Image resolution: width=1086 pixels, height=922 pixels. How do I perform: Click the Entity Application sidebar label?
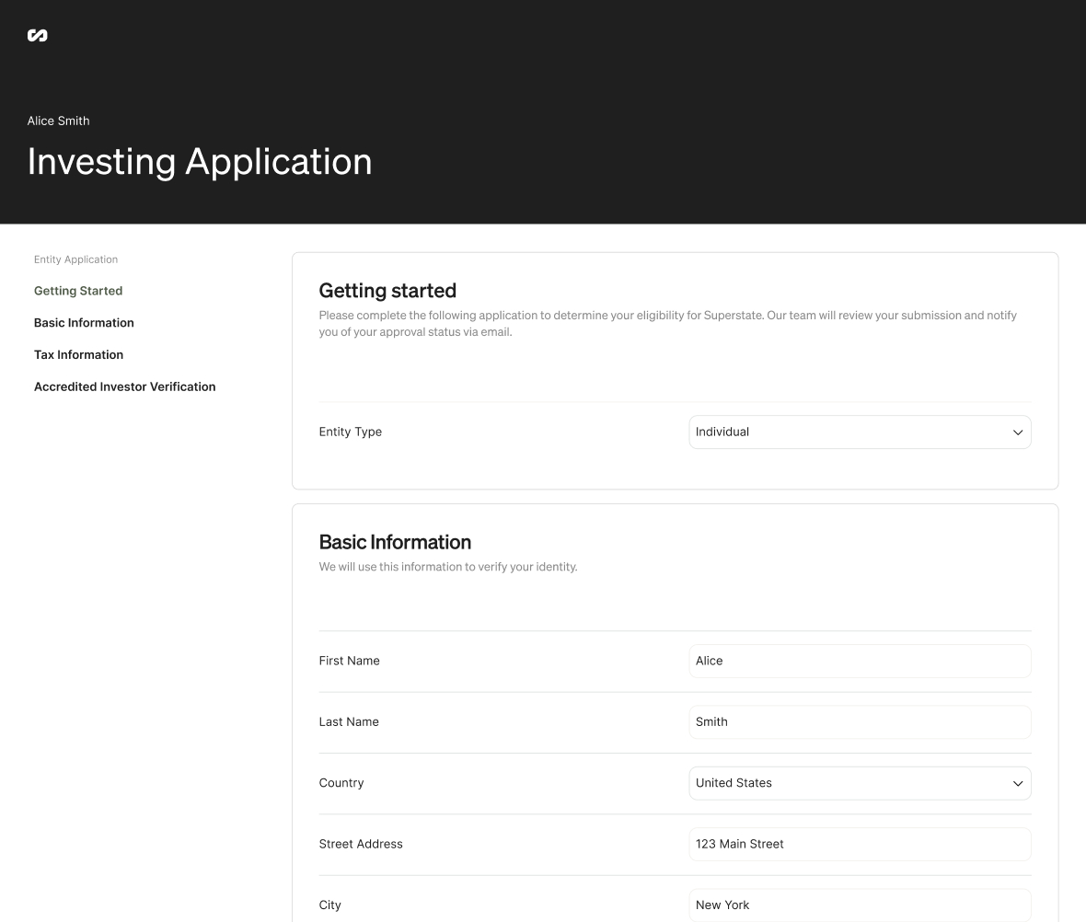coord(75,259)
